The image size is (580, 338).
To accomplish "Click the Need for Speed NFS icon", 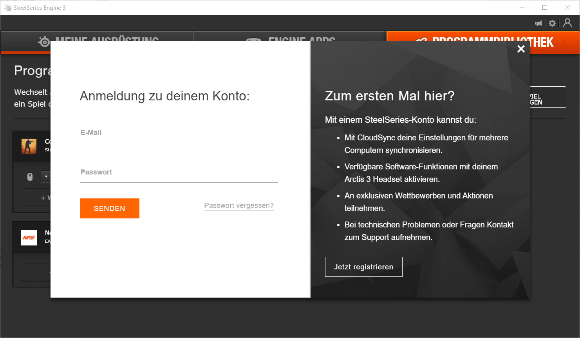I will [29, 238].
